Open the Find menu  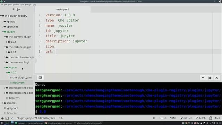pos(22,5)
